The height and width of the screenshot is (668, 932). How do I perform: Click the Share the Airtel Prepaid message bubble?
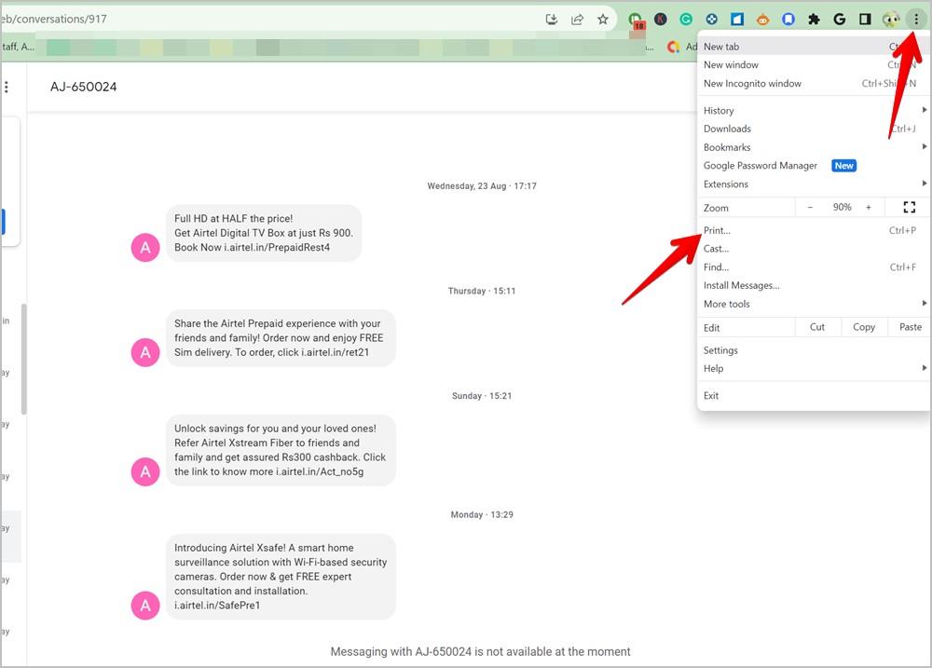[x=281, y=338]
